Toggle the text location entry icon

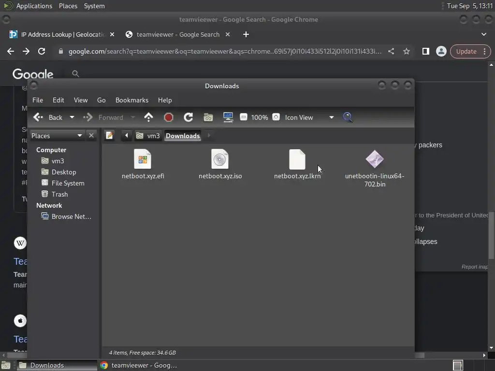pyautogui.click(x=110, y=135)
